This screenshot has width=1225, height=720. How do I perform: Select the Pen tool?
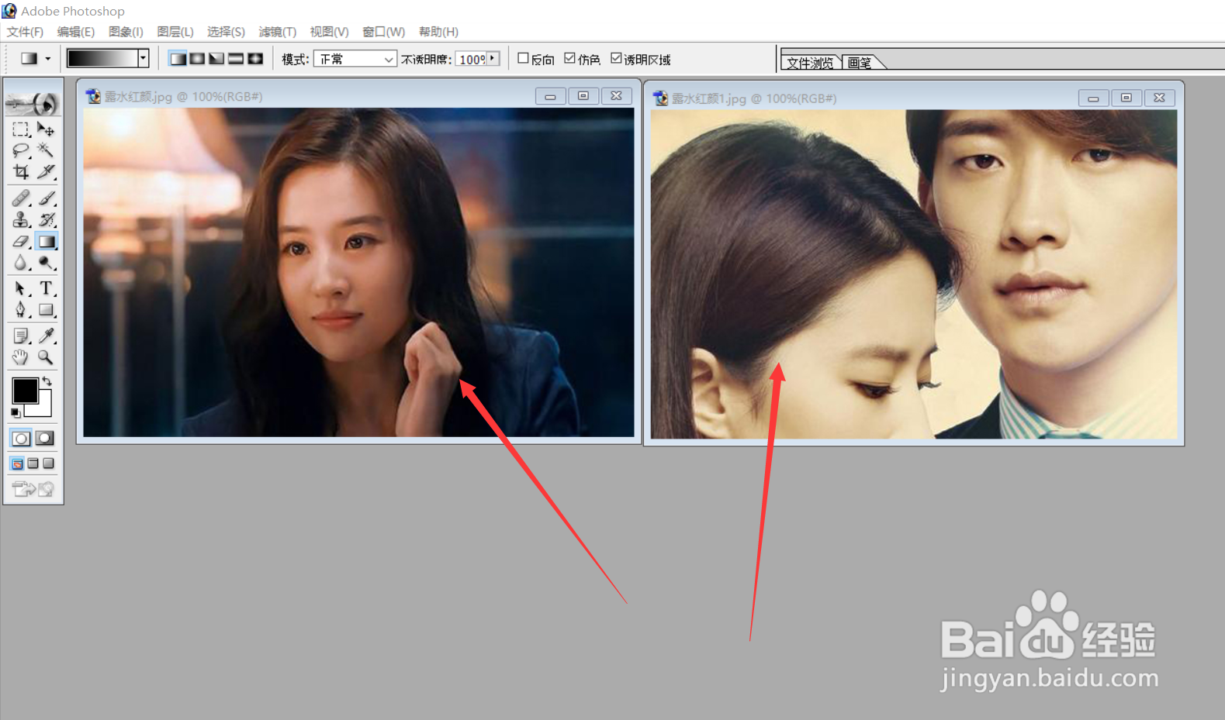[x=21, y=310]
